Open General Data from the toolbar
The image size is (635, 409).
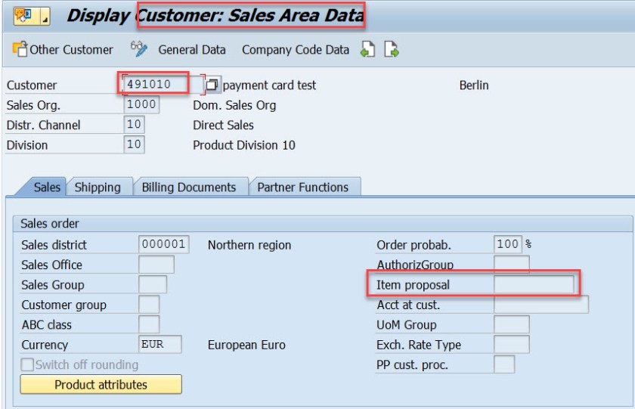point(191,50)
